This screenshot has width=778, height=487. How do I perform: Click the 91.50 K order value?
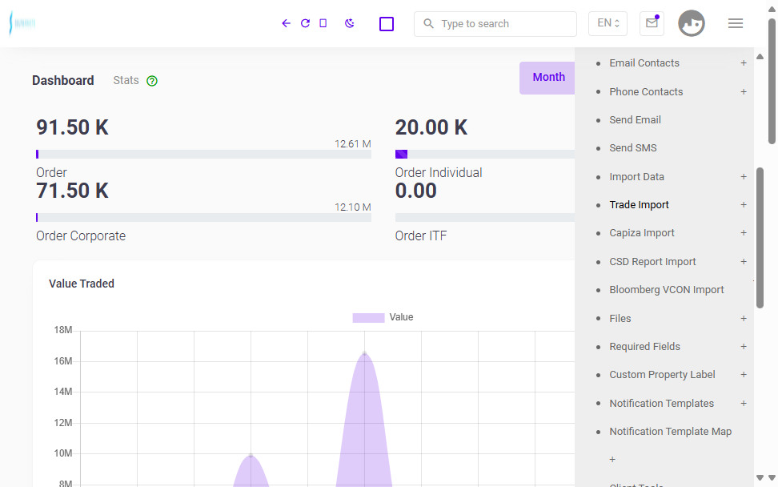(x=73, y=127)
